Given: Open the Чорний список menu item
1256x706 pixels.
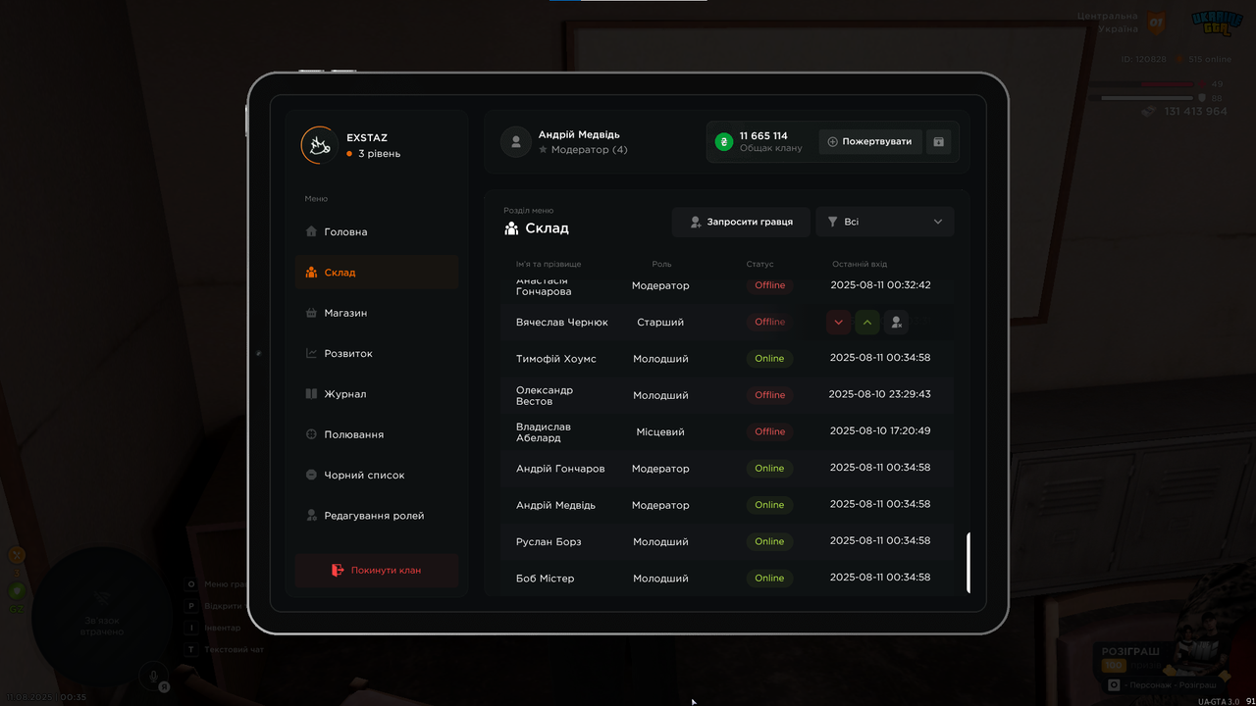Looking at the screenshot, I should (x=377, y=475).
